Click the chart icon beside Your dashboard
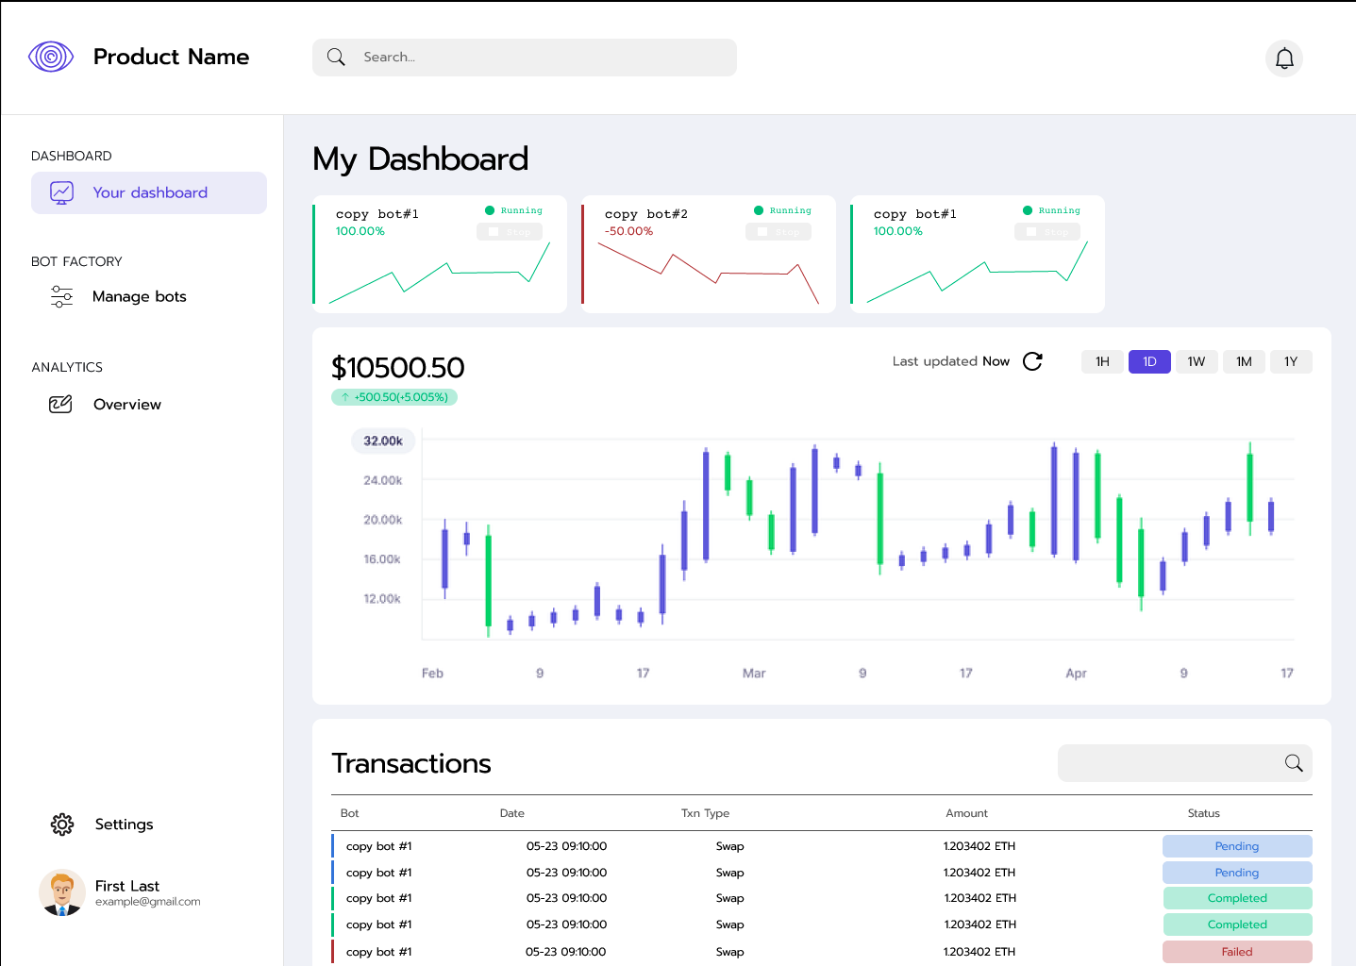The image size is (1356, 966). (61, 192)
